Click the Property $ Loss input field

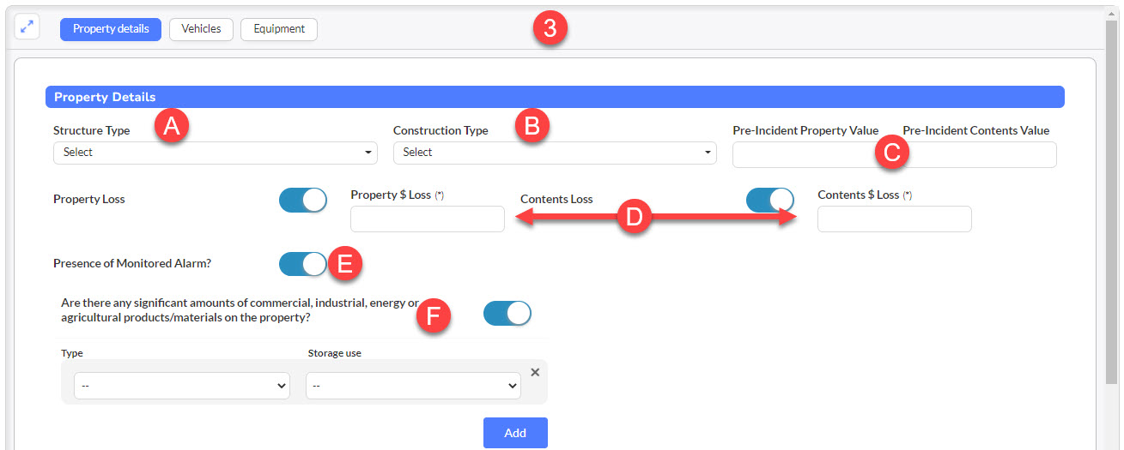[x=428, y=219]
